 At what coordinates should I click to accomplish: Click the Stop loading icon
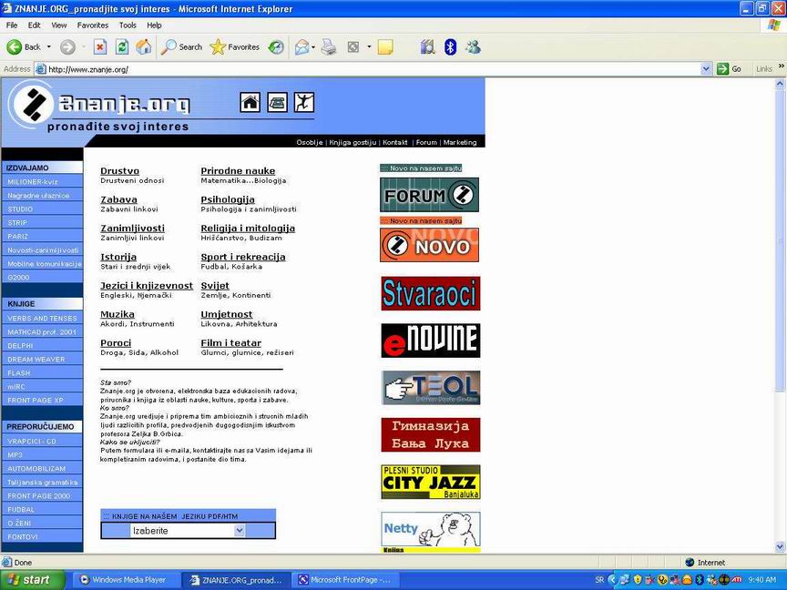100,47
